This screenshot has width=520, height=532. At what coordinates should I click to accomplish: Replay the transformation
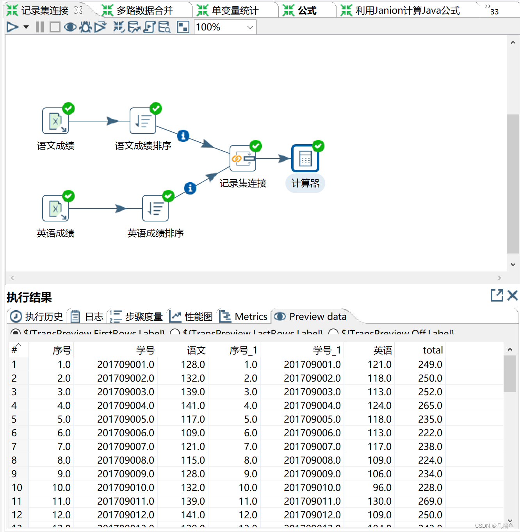coord(101,27)
